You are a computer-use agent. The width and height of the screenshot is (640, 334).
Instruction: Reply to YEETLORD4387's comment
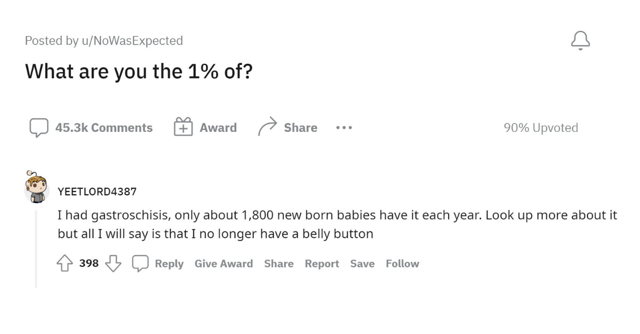click(x=169, y=263)
